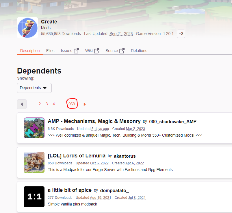This screenshot has height=213, width=232.
Task: Expand the +3 game versions badge
Action: [x=181, y=34]
